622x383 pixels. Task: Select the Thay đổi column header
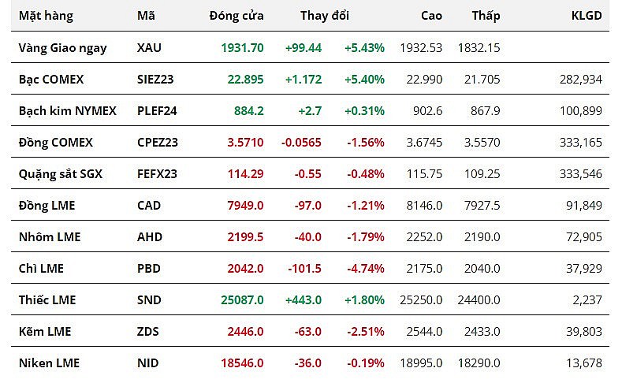(325, 16)
